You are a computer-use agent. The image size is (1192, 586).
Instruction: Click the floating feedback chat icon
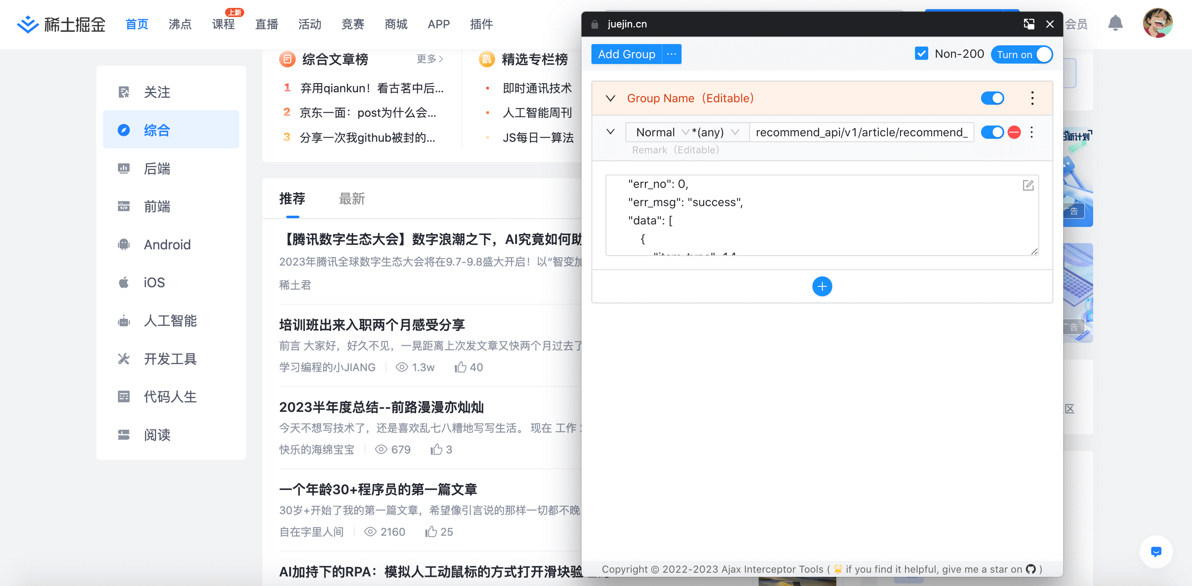click(1156, 551)
